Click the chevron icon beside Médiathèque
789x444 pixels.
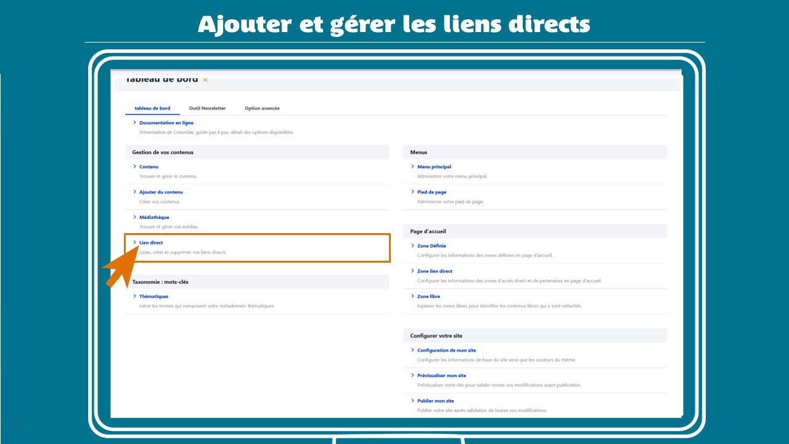point(135,217)
